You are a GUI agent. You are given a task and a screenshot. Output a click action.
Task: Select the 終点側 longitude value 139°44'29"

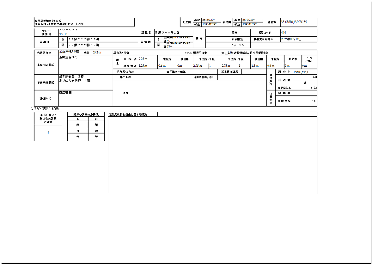pyautogui.click(x=249, y=24)
